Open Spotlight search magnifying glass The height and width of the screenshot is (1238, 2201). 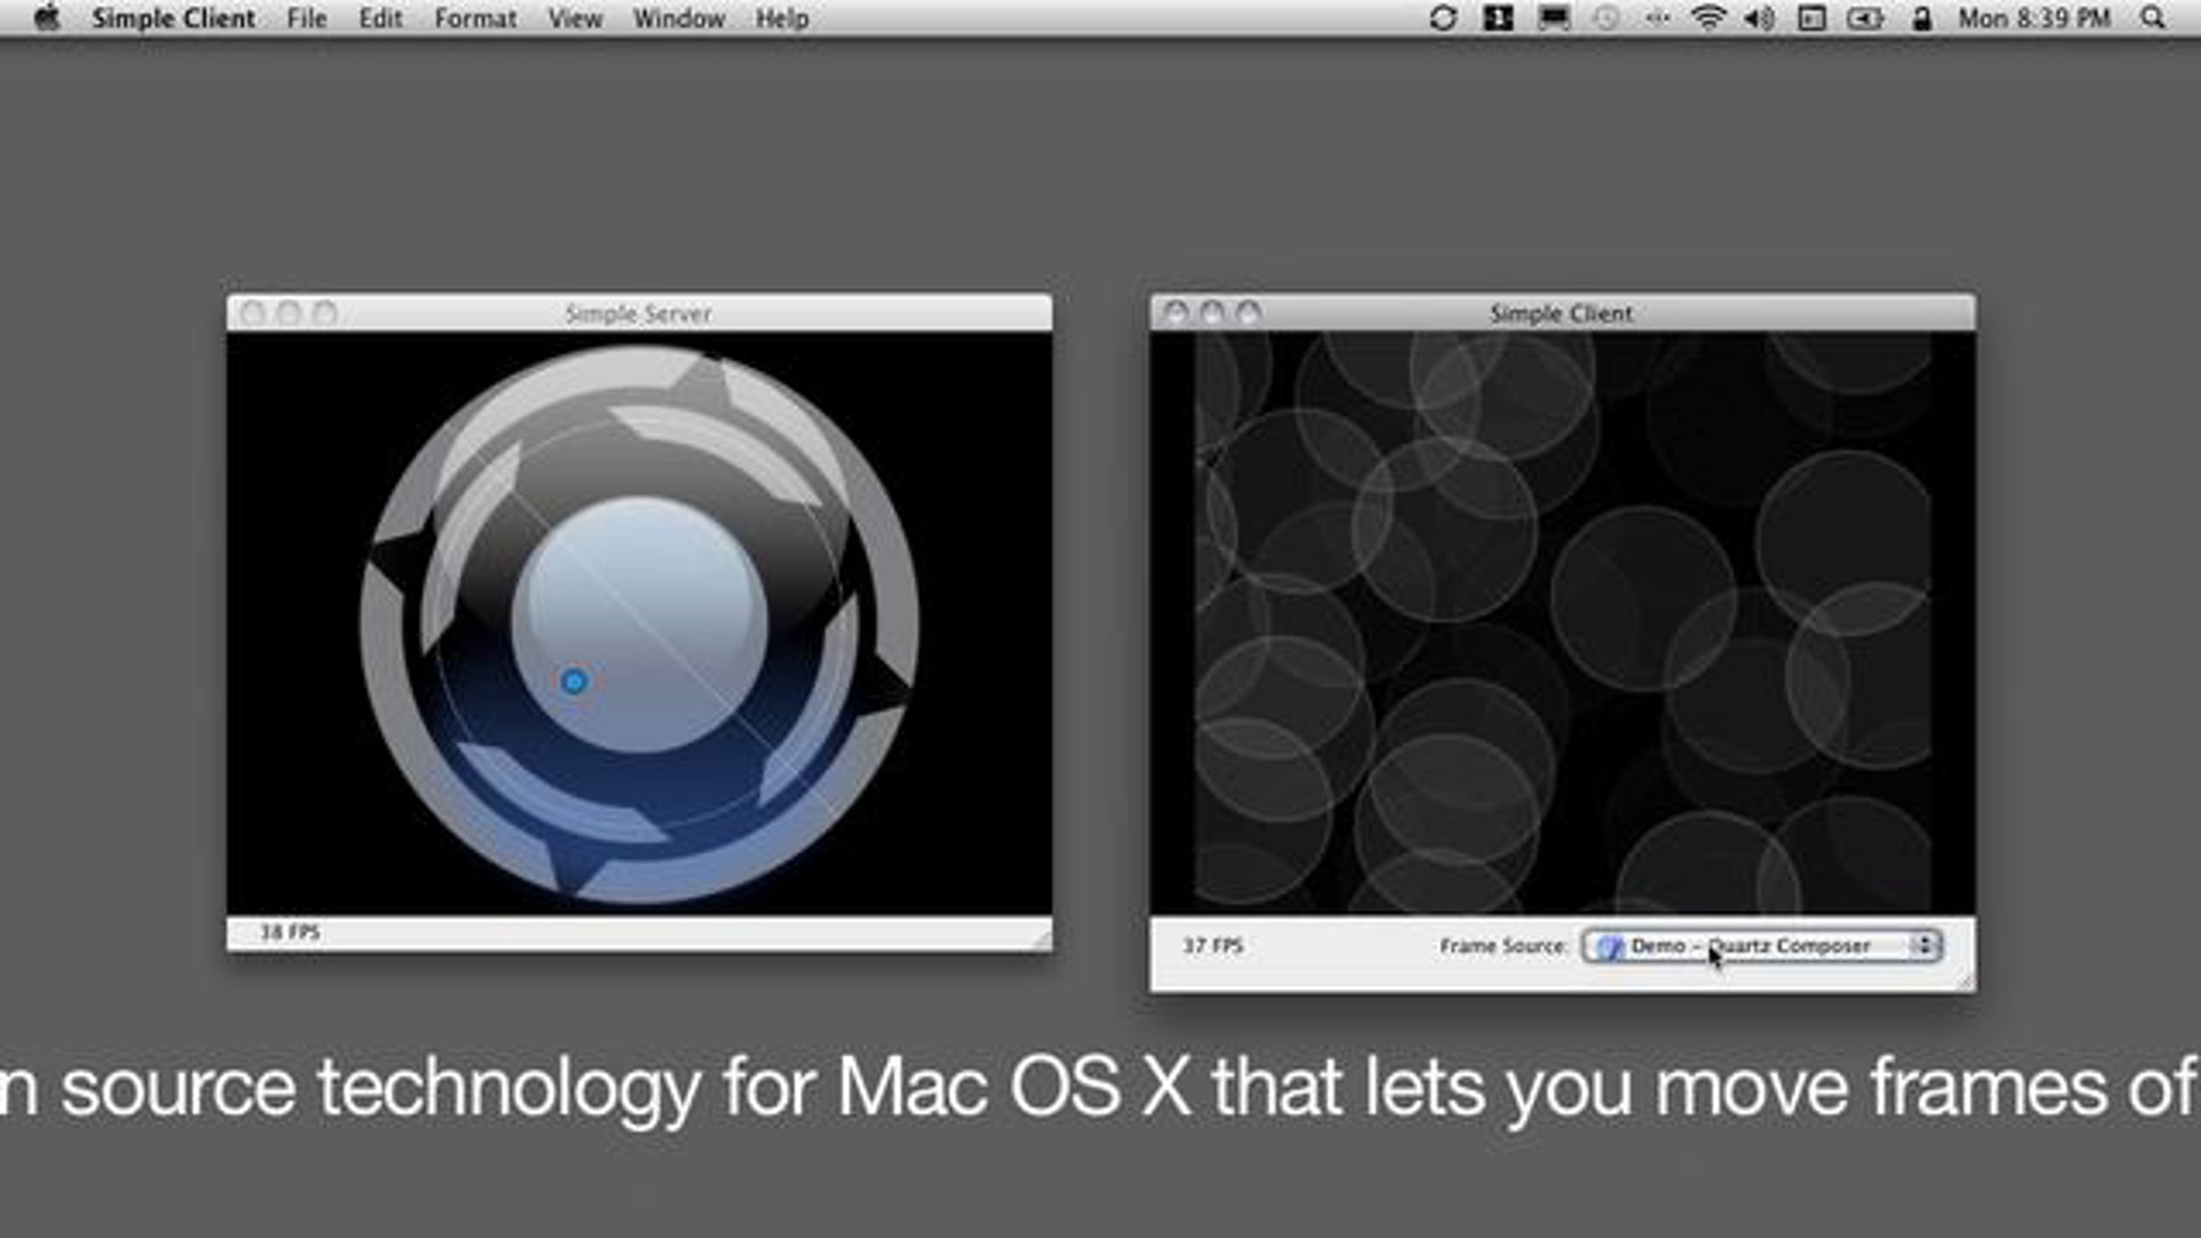[2152, 18]
